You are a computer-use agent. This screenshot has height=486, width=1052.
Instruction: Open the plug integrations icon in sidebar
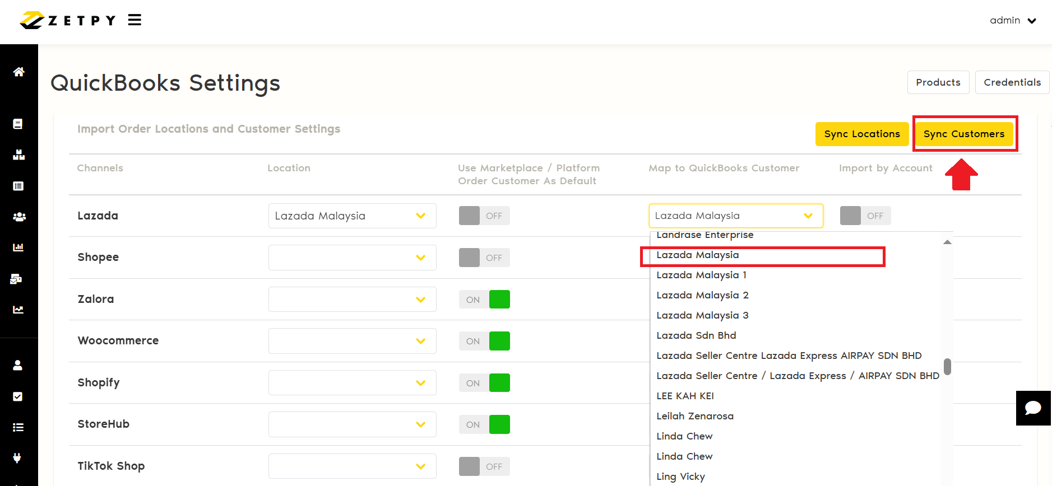click(17, 458)
